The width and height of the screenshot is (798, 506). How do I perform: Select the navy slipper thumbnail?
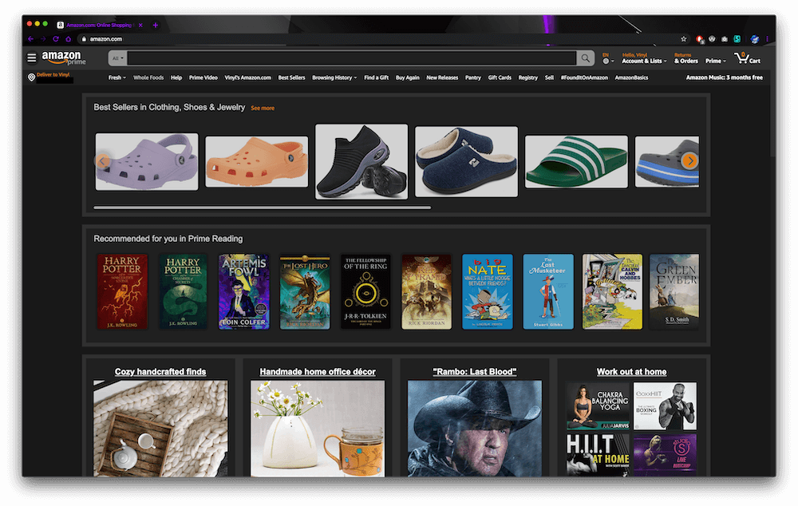coord(466,161)
